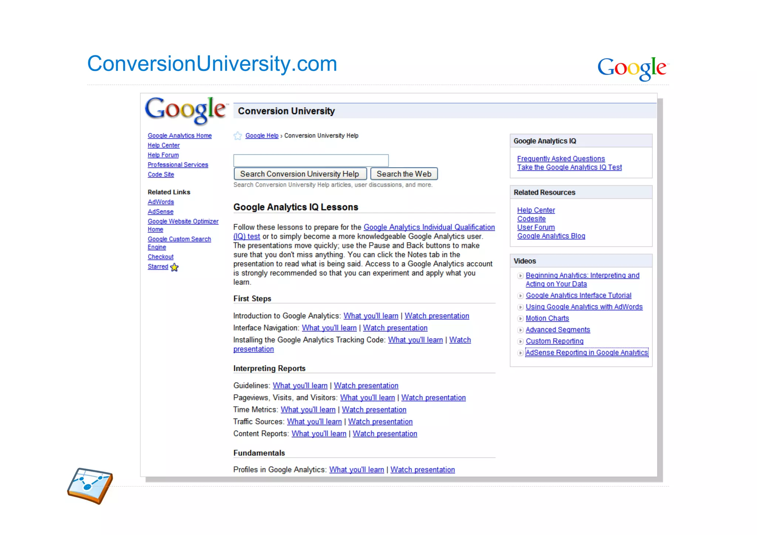Image resolution: width=757 pixels, height=535 pixels.
Task: Open the Starred link
Action: click(158, 267)
